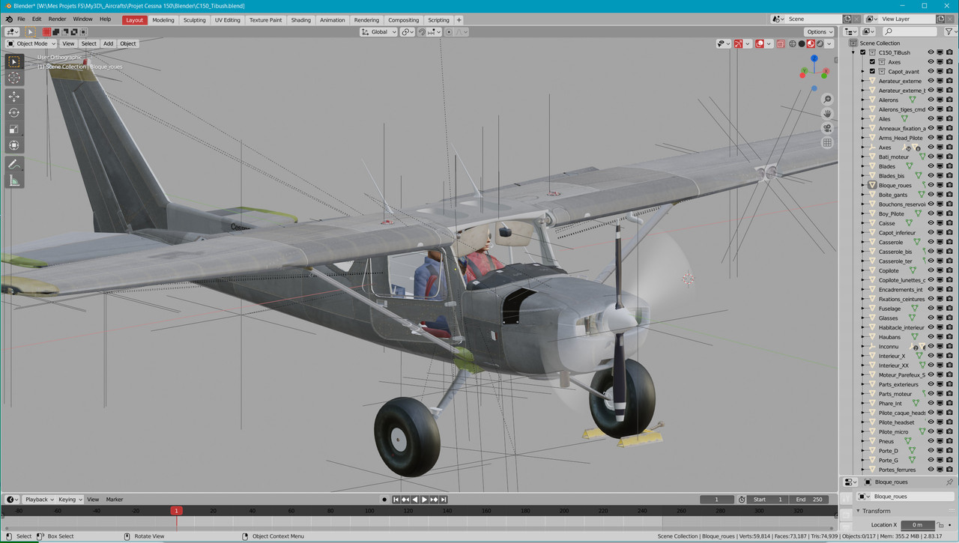Image resolution: width=959 pixels, height=543 pixels.
Task: Expand the Fuselage object in outliner
Action: pyautogui.click(x=862, y=308)
